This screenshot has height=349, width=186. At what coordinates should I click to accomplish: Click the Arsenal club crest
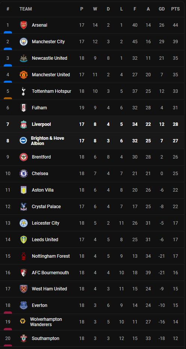[23, 25]
